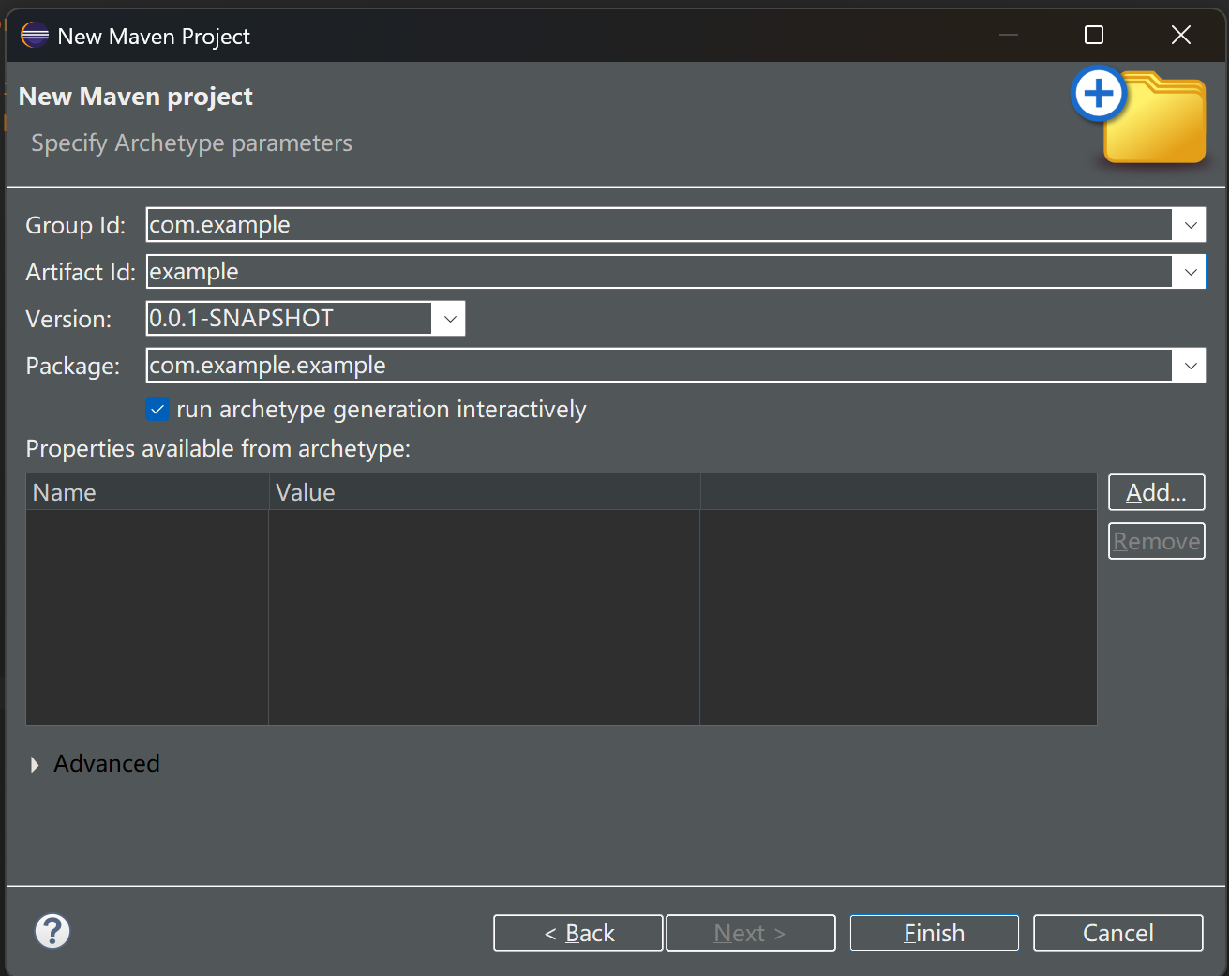The width and height of the screenshot is (1229, 976).
Task: Cancel the New Maven Project wizard
Action: pos(1117,933)
